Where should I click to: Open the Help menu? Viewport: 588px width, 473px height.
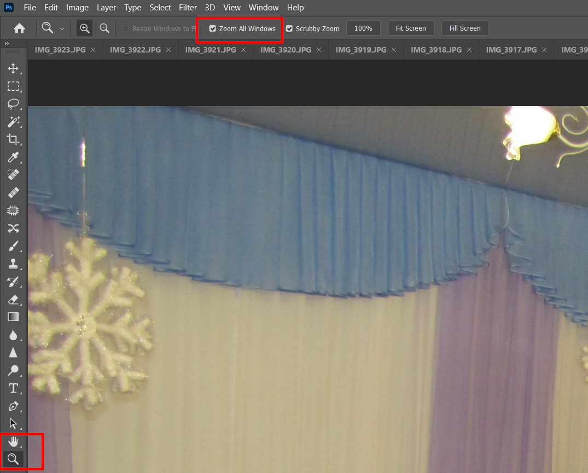[295, 8]
